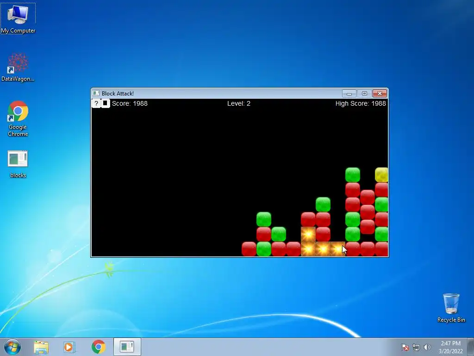
Task: Click the Score: 1988 label
Action: point(130,103)
